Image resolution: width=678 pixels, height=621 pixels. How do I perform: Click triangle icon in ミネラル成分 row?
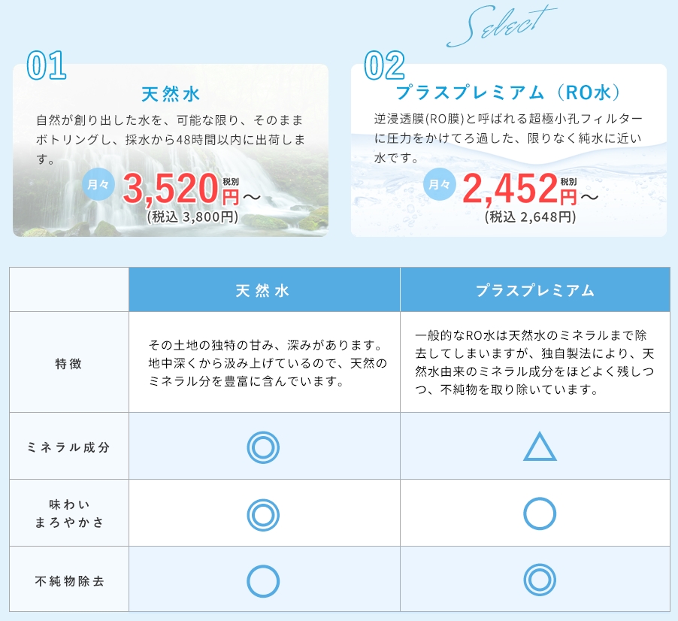pyautogui.click(x=539, y=447)
